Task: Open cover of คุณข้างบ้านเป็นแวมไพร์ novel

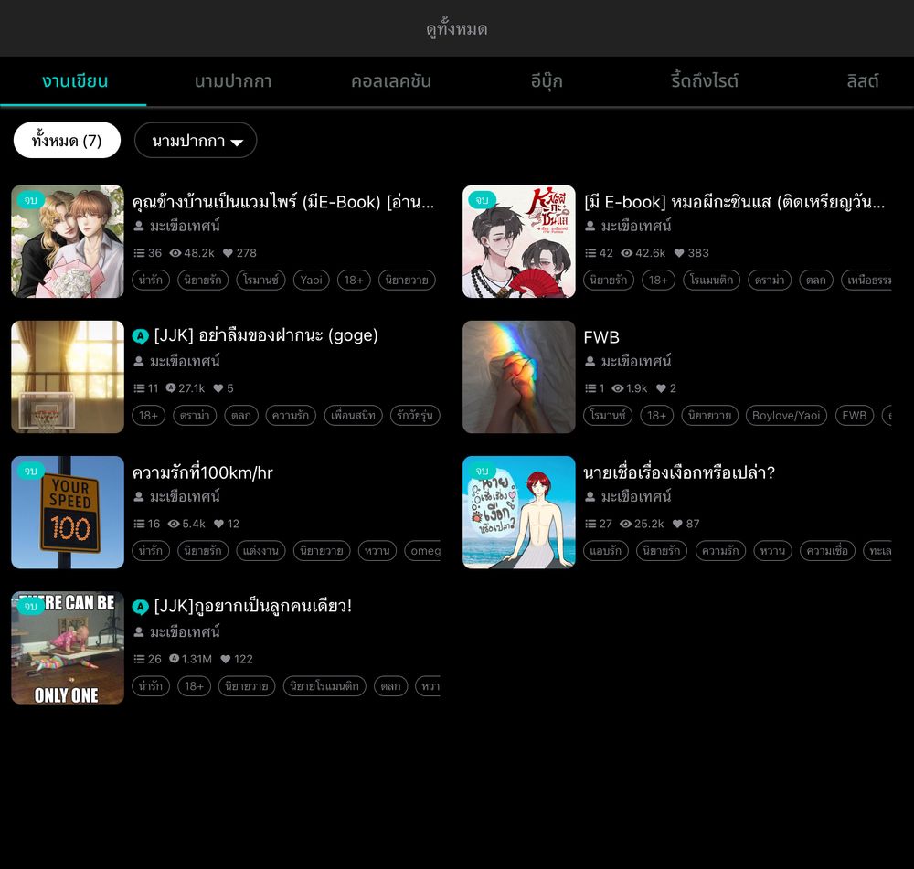Action: coord(68,242)
